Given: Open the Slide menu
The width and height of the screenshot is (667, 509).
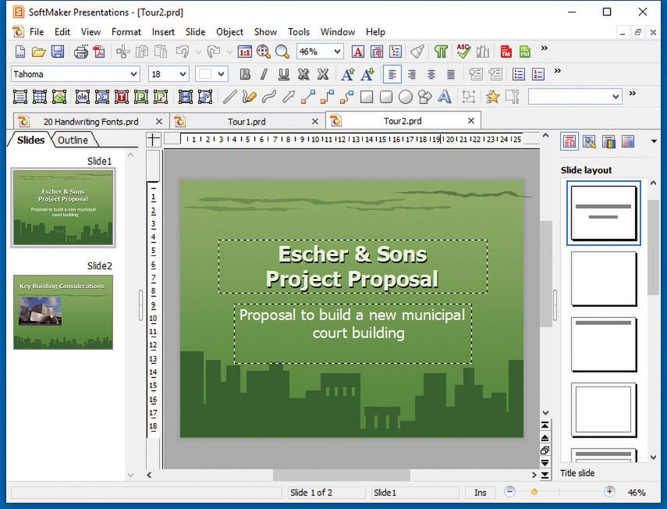Looking at the screenshot, I should tap(195, 32).
